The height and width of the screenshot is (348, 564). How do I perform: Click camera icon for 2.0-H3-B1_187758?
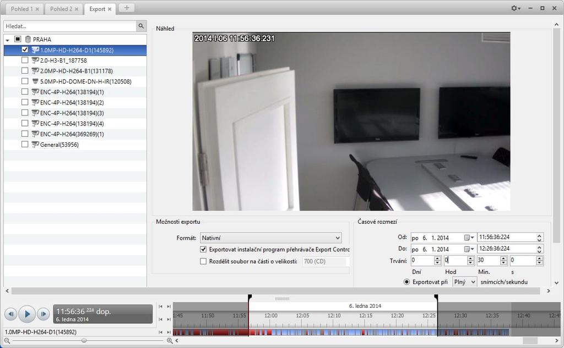(35, 60)
